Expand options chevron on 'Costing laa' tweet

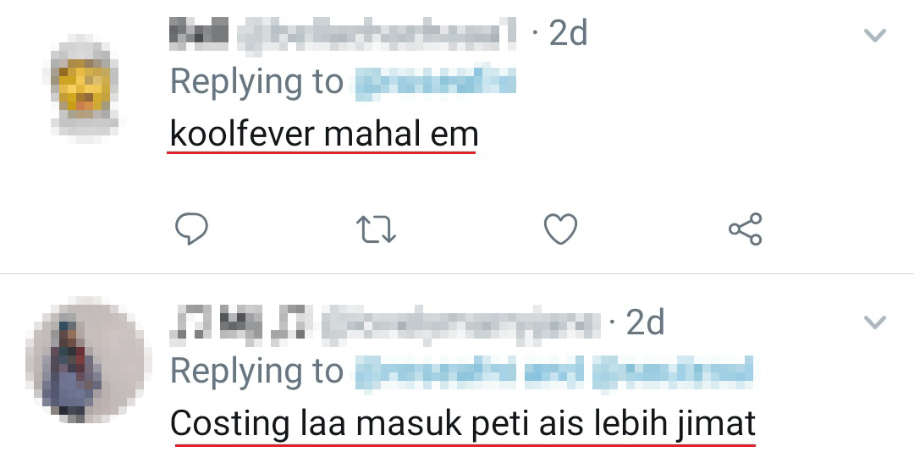(874, 322)
